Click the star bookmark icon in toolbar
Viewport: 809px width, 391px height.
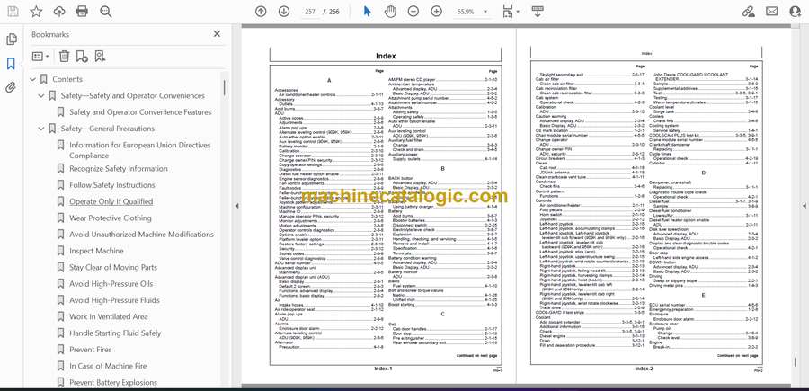36,12
